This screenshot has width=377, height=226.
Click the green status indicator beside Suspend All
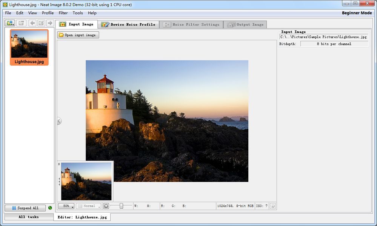[x=50, y=208]
